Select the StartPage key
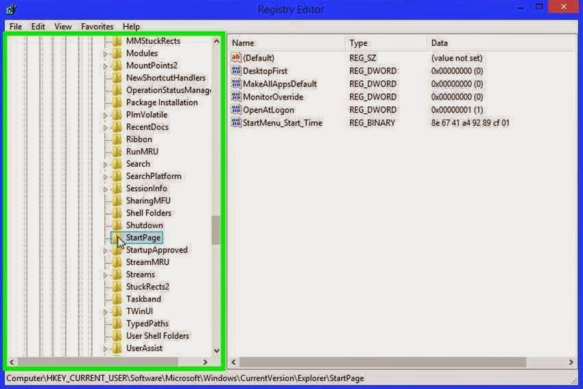 (x=143, y=237)
